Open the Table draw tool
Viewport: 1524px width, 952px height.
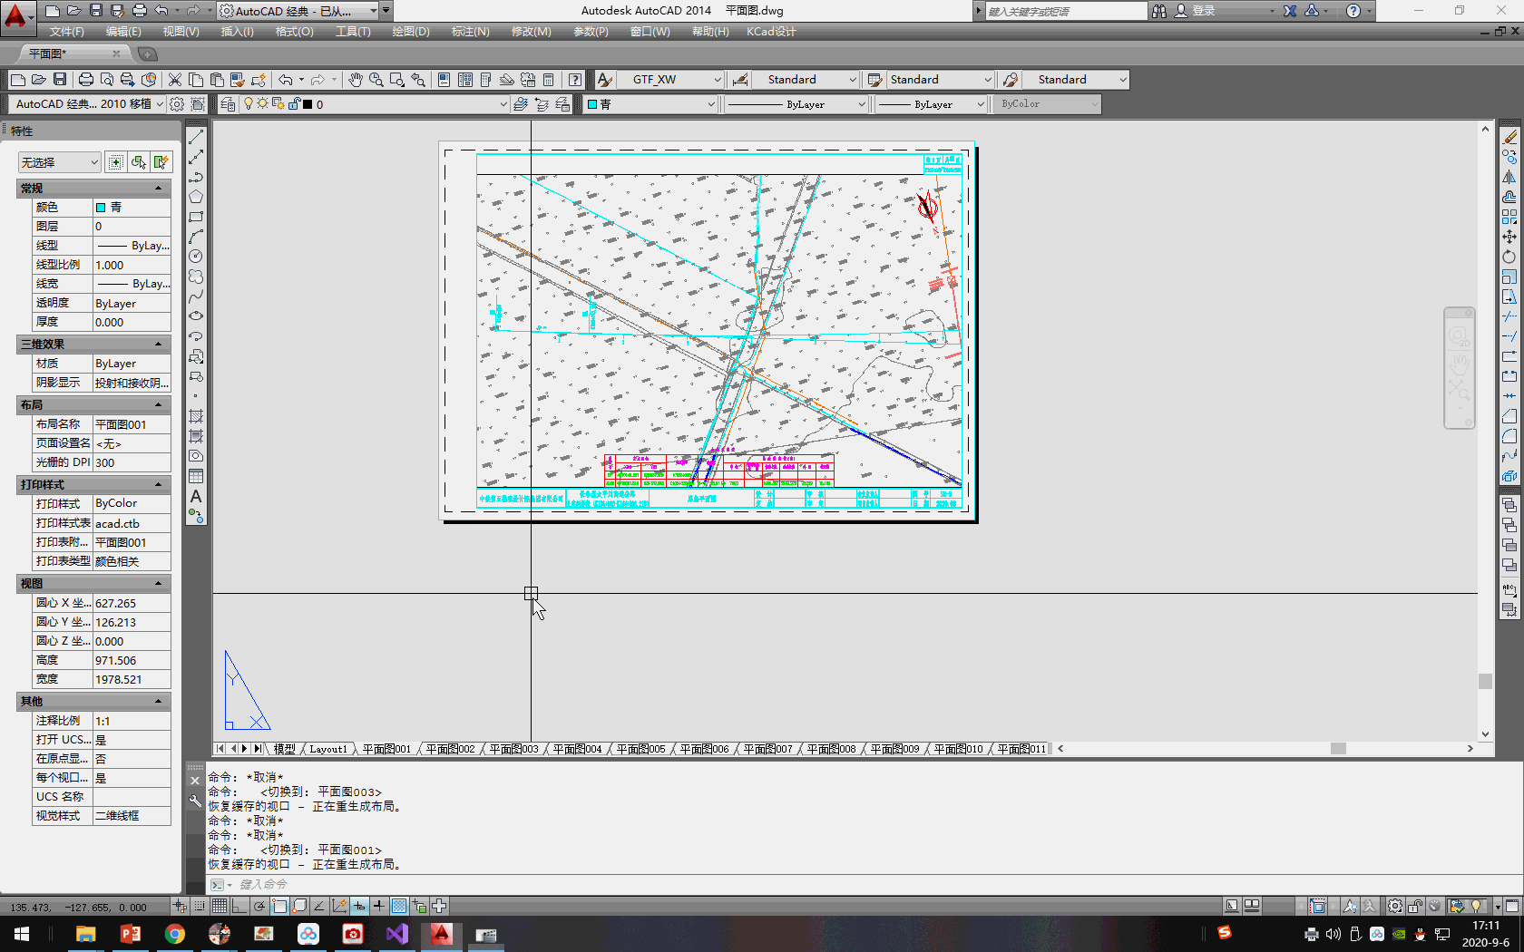195,476
